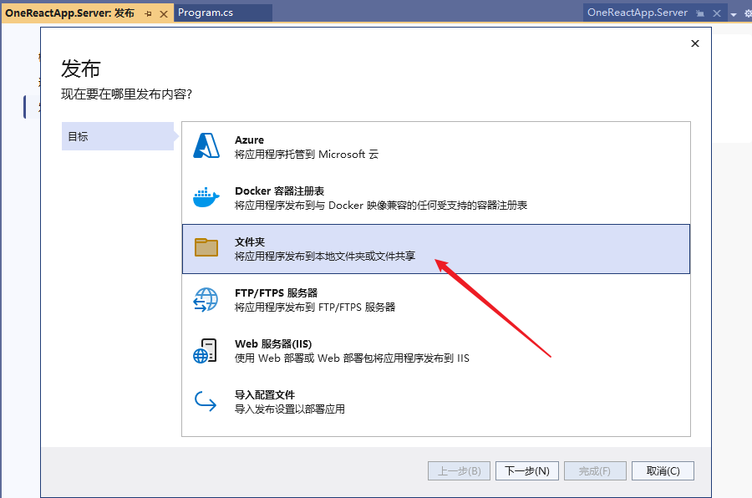
Task: Close the right OneReactApp.Server tab
Action: click(x=717, y=13)
